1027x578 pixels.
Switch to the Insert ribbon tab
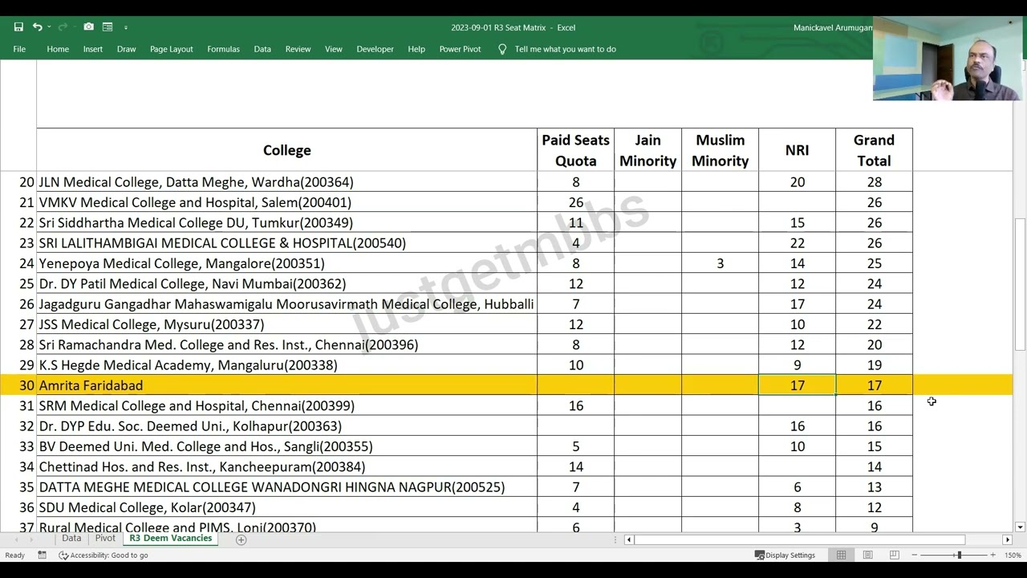pos(93,49)
